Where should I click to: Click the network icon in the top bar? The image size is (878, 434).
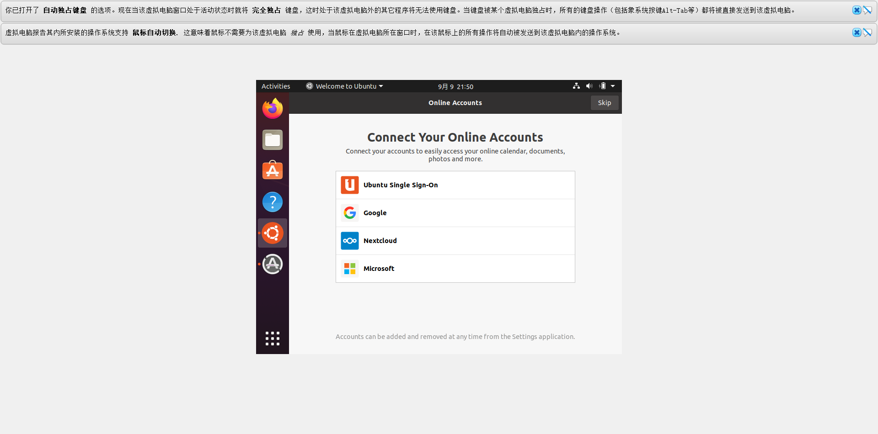coord(576,86)
